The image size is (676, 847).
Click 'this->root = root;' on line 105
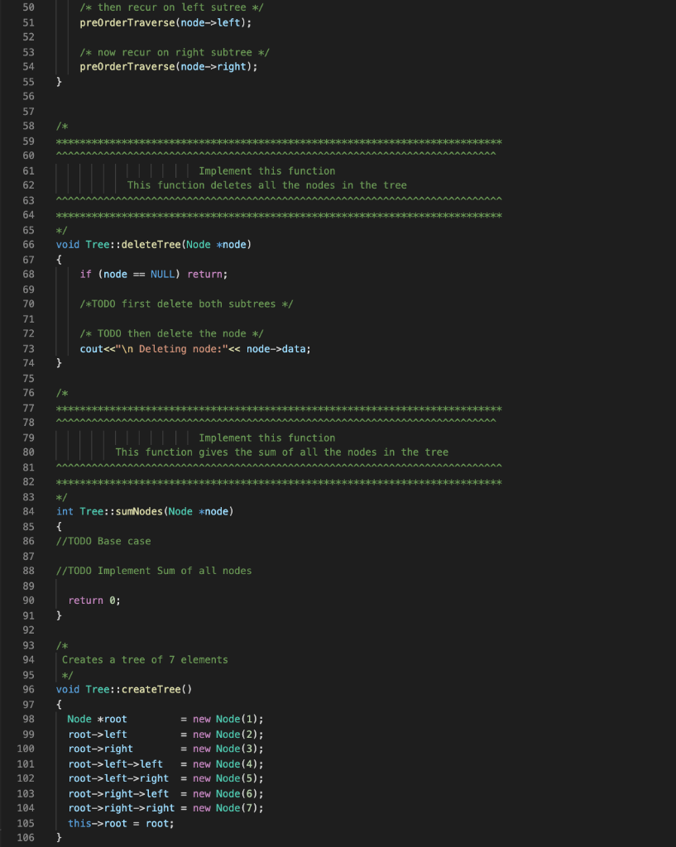click(121, 824)
